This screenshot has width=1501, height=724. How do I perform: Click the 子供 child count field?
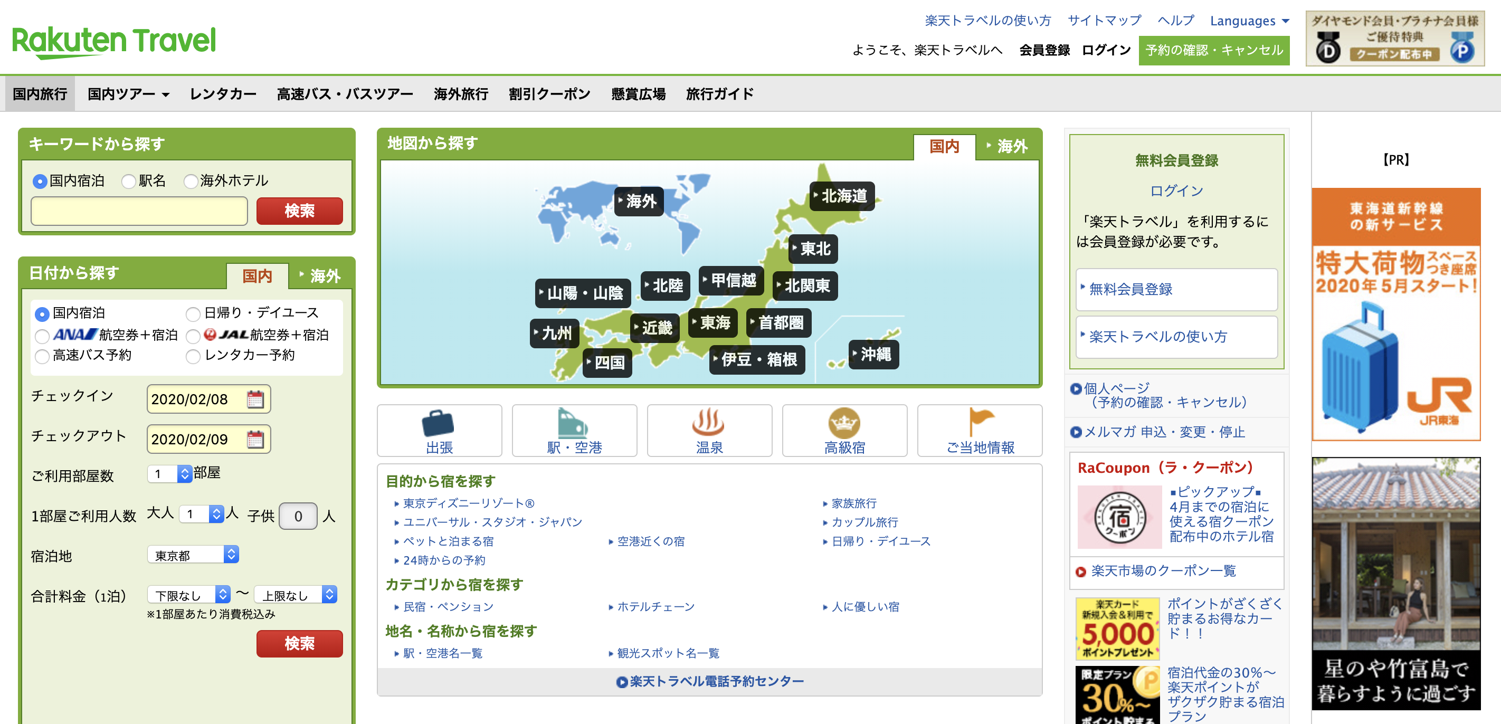tap(298, 516)
